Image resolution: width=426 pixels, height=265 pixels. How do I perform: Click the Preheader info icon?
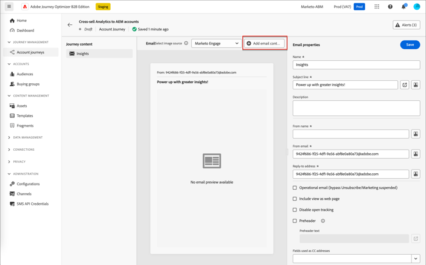pyautogui.click(x=323, y=221)
